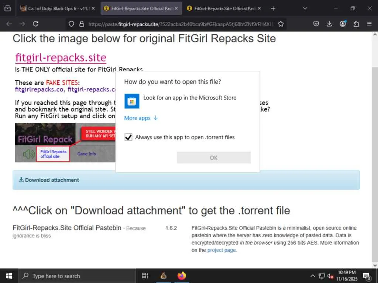This screenshot has width=378, height=283.
Task: Open the project page link
Action: click(x=221, y=250)
